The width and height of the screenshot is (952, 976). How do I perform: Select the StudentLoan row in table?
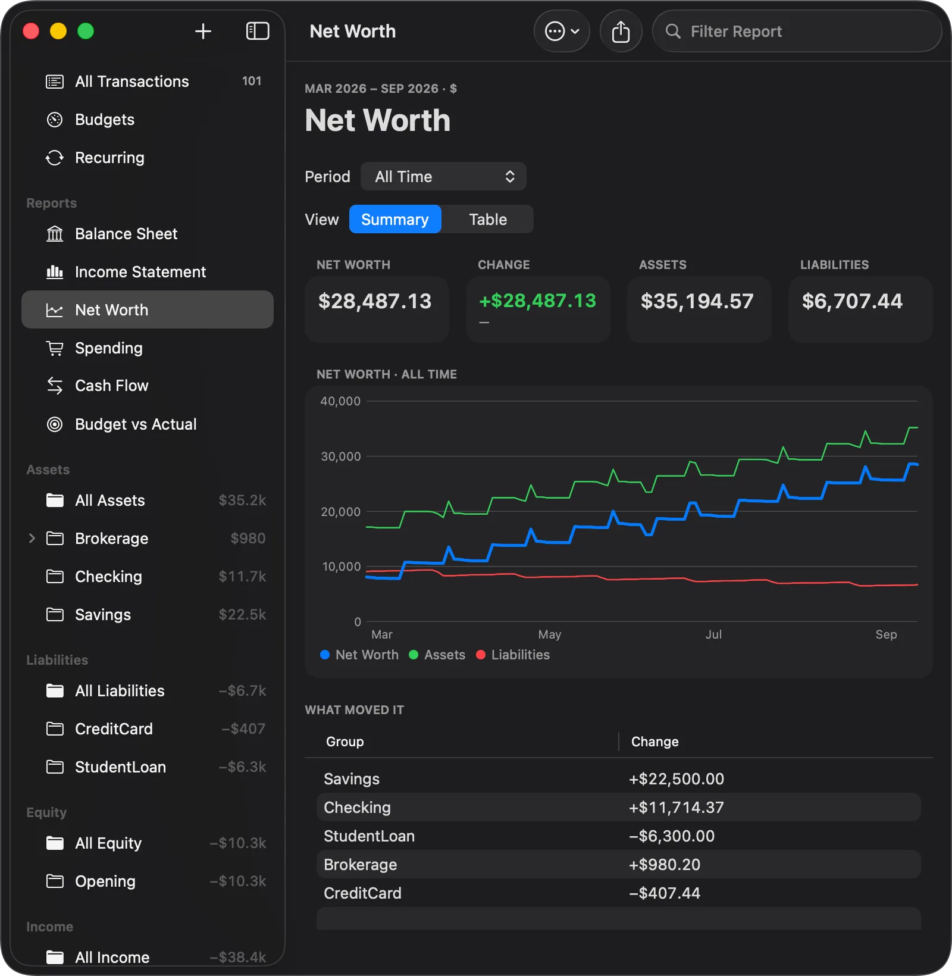click(619, 836)
